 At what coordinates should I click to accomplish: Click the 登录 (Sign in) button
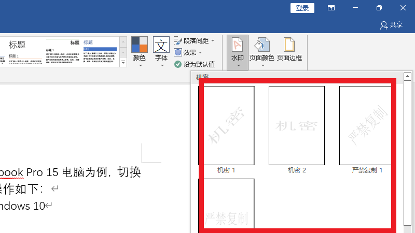pos(302,8)
